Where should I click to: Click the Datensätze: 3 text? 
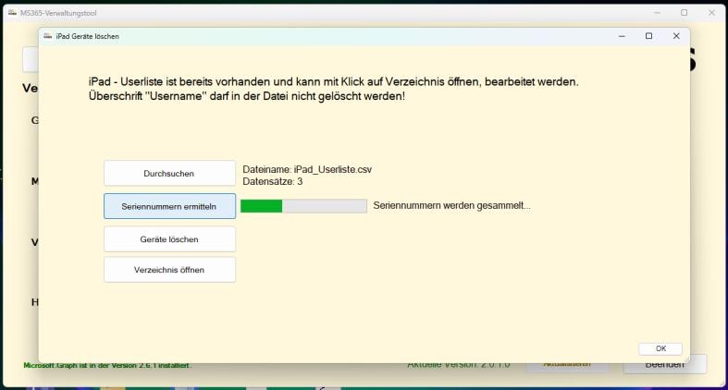273,182
